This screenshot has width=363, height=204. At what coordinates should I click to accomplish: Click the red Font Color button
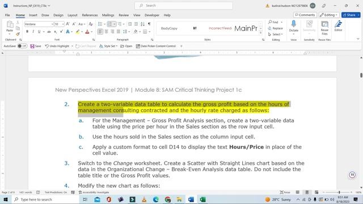click(87, 32)
